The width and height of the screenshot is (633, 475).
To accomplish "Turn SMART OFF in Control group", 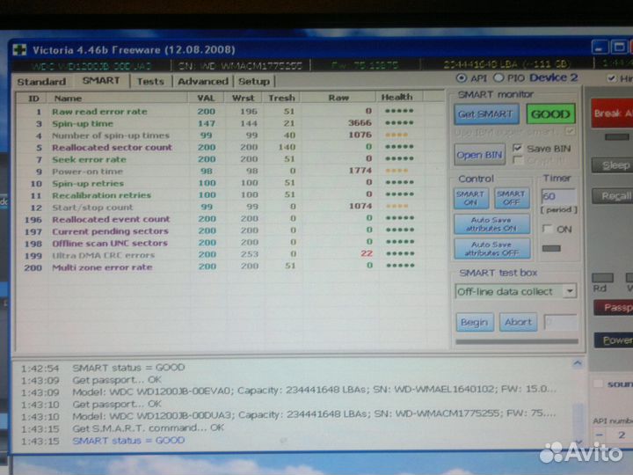I will [x=512, y=198].
